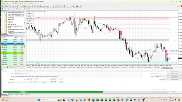Zoom in on the chart
The width and height of the screenshot is (182, 102).
click(59, 6)
